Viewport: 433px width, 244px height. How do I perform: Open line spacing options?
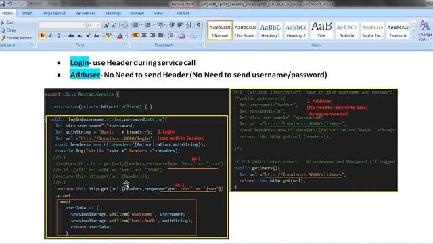click(x=171, y=36)
